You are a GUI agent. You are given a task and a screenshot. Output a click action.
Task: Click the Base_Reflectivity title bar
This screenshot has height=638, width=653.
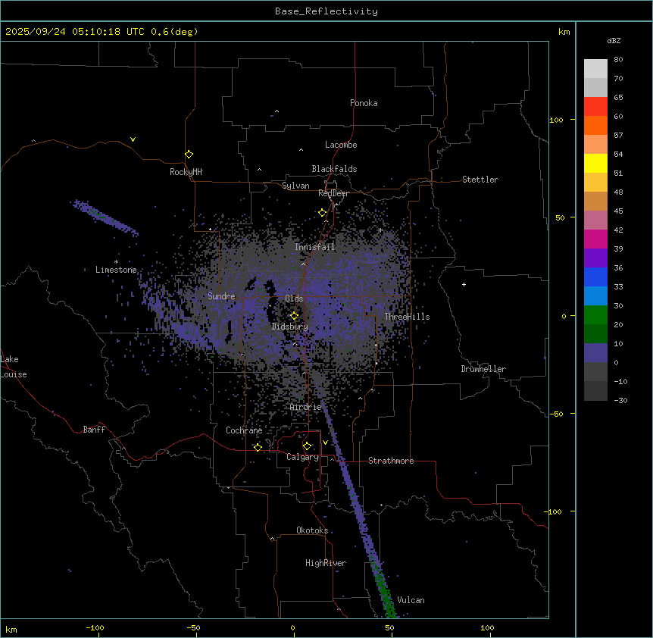coord(326,11)
